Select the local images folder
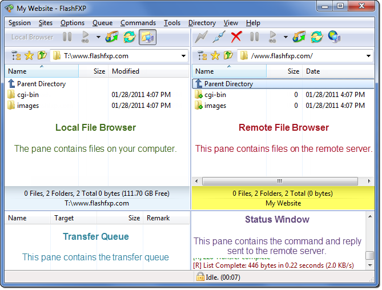Image resolution: width=382 pixels, height=290 pixels. [x=23, y=106]
